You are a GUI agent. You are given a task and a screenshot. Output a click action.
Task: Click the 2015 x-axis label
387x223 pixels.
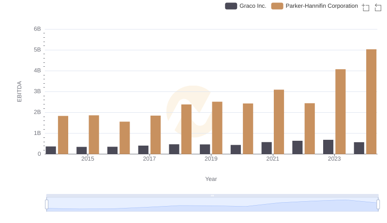tap(88, 159)
